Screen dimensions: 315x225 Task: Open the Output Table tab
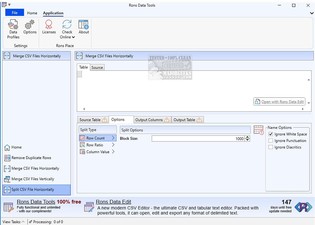tap(187, 120)
